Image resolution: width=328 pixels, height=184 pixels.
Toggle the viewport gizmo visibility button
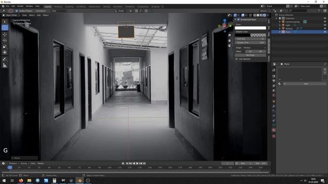pos(235,15)
